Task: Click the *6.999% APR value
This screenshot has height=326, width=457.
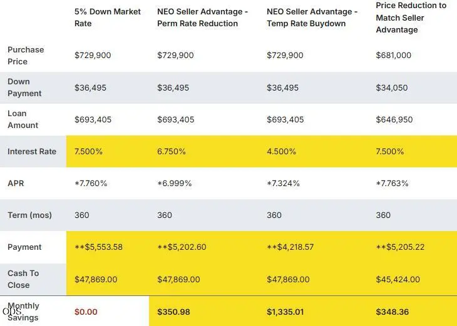Action: [x=174, y=184]
